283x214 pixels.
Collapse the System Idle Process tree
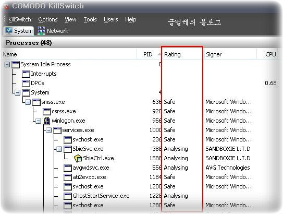7,64
